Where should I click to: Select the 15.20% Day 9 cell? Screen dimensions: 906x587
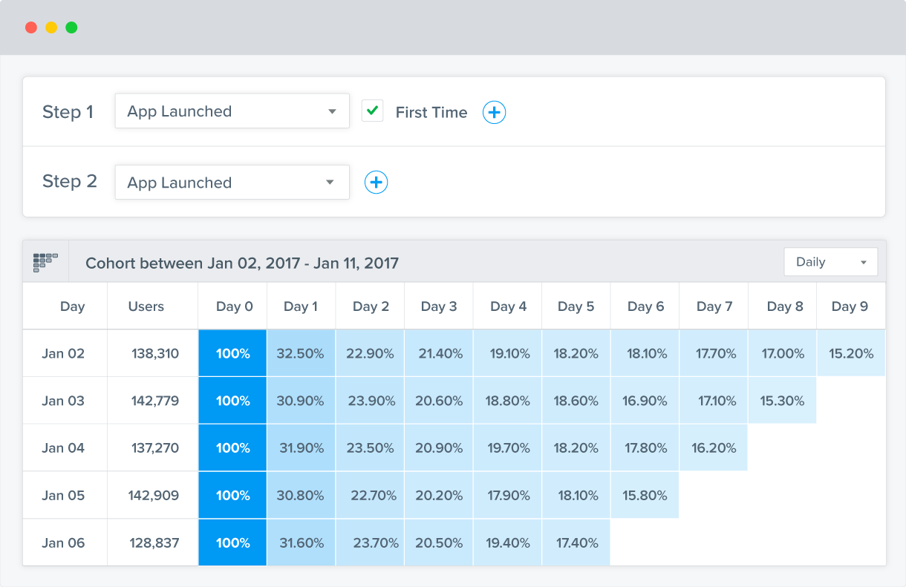click(850, 353)
